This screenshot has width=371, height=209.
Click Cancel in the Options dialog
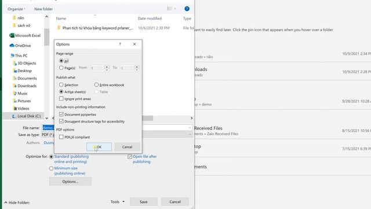[x=127, y=147]
